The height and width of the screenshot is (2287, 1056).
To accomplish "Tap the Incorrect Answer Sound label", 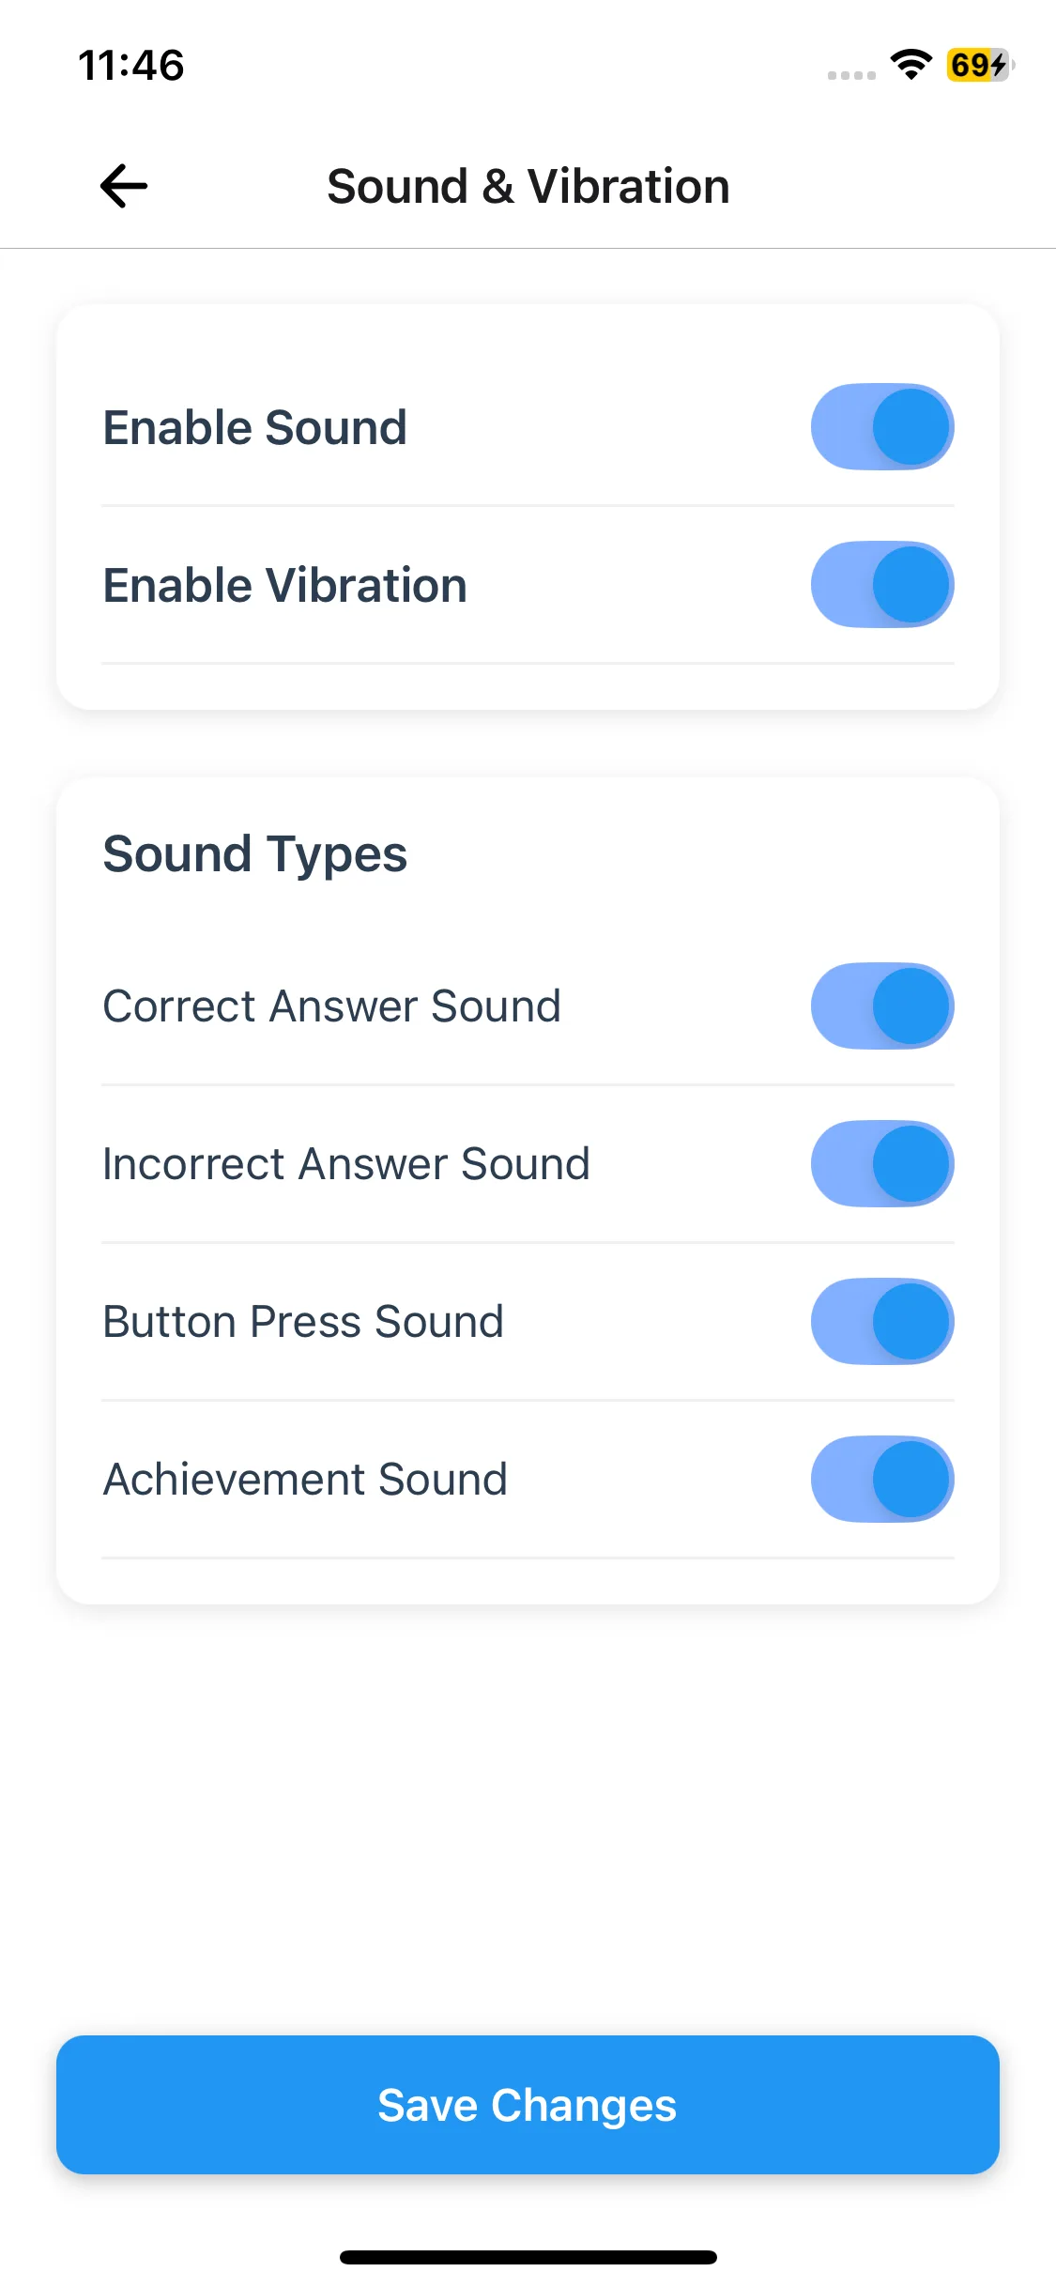I will point(346,1164).
